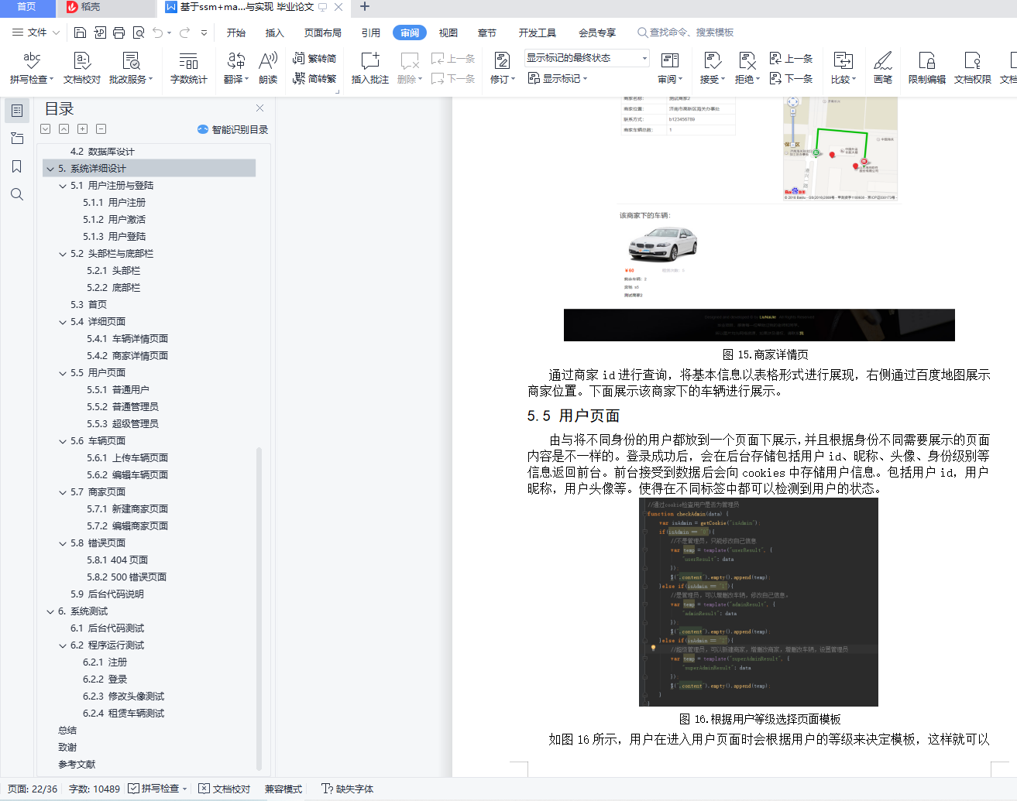This screenshot has width=1017, height=801.
Task: Add a new document tab
Action: tap(365, 7)
